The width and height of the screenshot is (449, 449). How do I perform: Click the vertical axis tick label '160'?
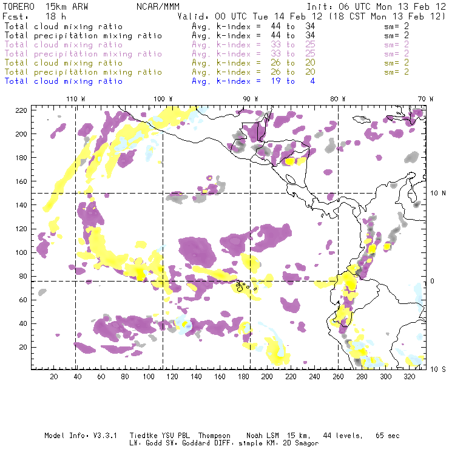click(21, 181)
